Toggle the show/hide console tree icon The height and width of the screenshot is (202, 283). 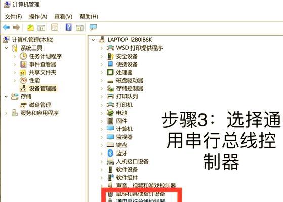click(x=42, y=28)
